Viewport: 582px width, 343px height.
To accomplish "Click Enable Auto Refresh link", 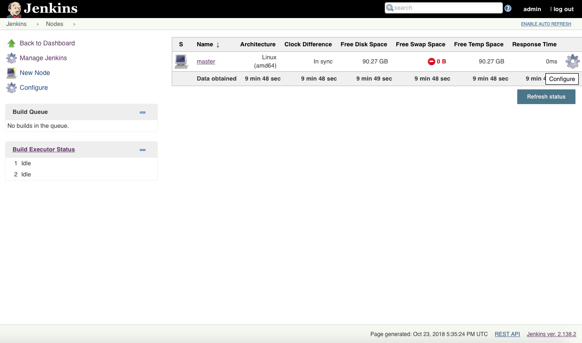I will pyautogui.click(x=546, y=24).
